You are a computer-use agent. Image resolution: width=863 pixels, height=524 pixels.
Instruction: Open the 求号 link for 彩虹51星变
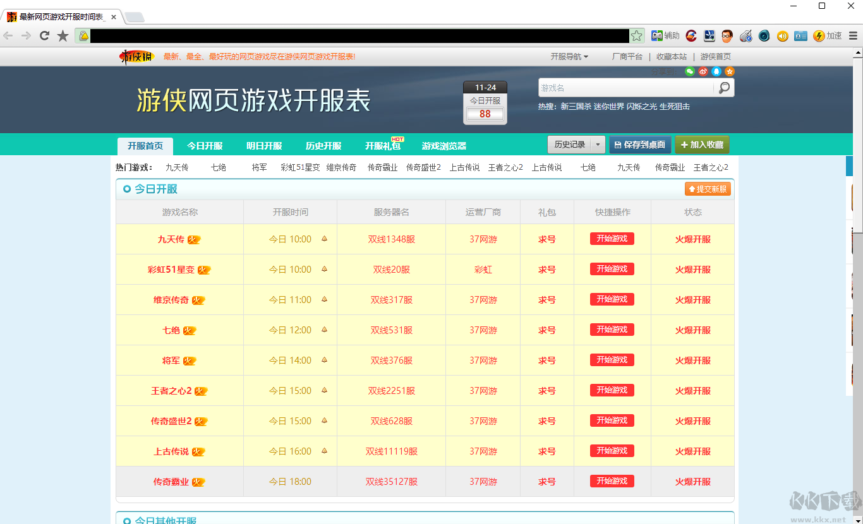546,269
